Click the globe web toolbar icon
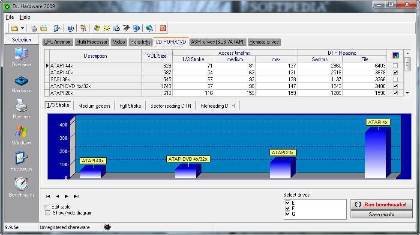The width and height of the screenshot is (420, 235). [150, 28]
